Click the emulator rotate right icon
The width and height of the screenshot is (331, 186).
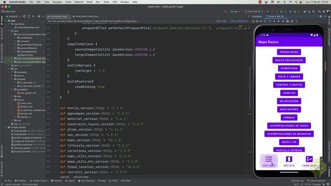click(270, 21)
